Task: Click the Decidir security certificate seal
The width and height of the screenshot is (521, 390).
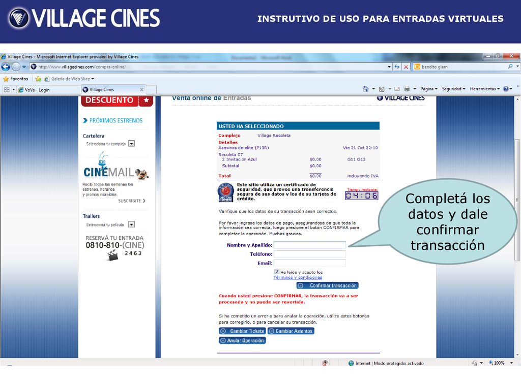Action: (x=225, y=192)
